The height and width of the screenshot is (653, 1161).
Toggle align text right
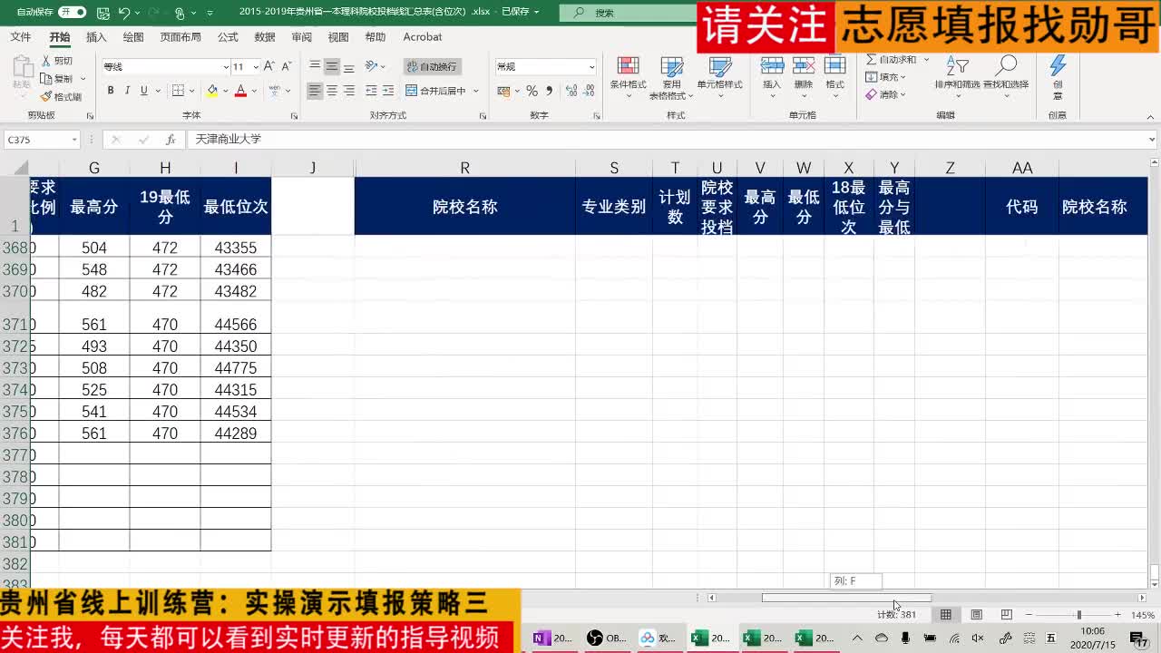(x=349, y=91)
